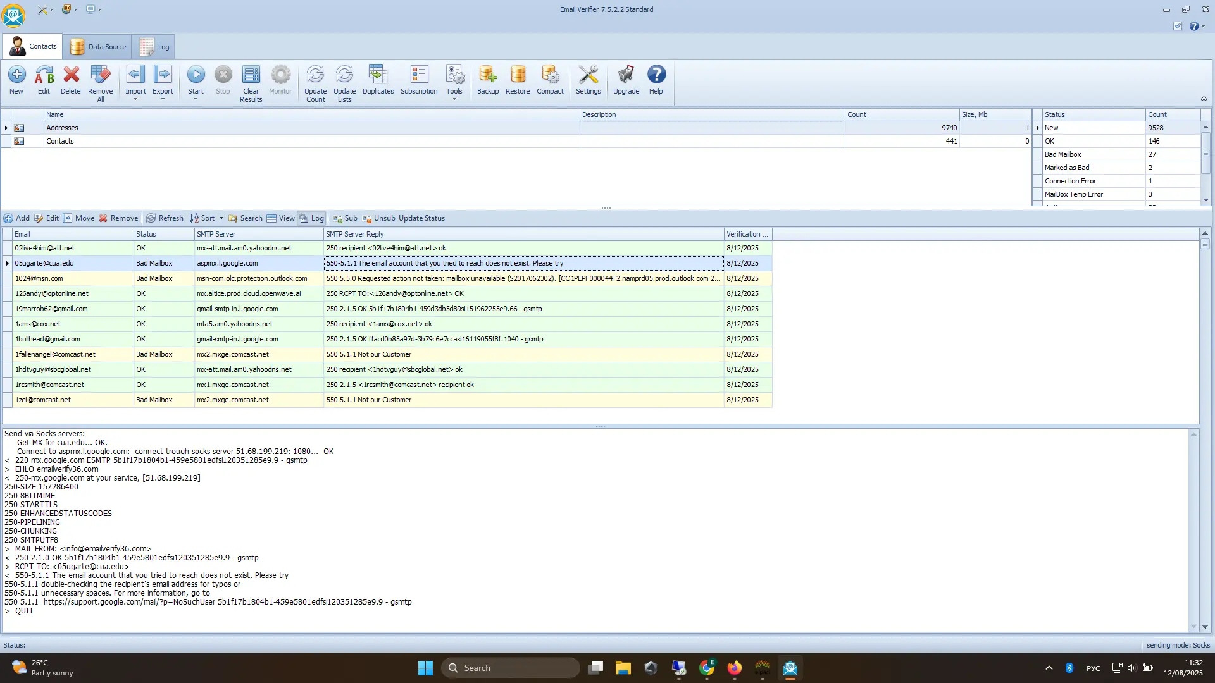Click Edit in contacts toolbar
Screen dimensions: 1215x683
pyautogui.click(x=46, y=218)
